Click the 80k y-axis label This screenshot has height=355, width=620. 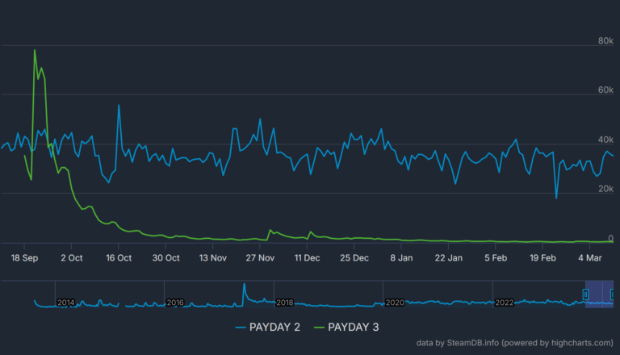pos(605,40)
